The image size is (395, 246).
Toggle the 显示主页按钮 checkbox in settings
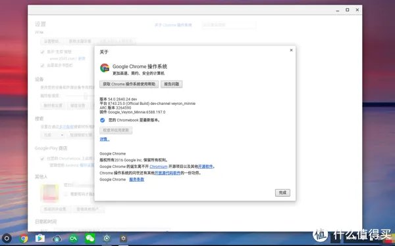(42, 52)
